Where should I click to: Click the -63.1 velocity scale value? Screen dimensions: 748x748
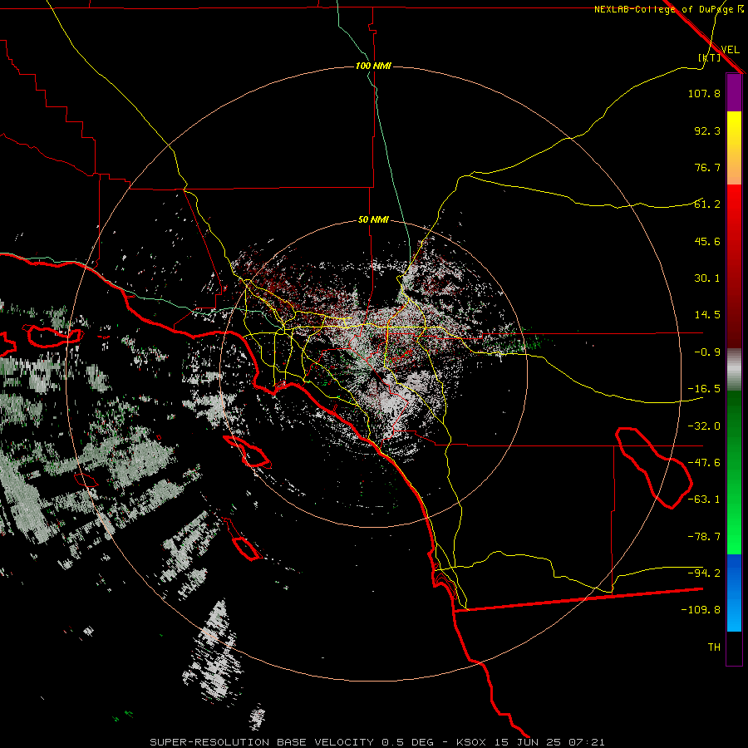coord(704,499)
